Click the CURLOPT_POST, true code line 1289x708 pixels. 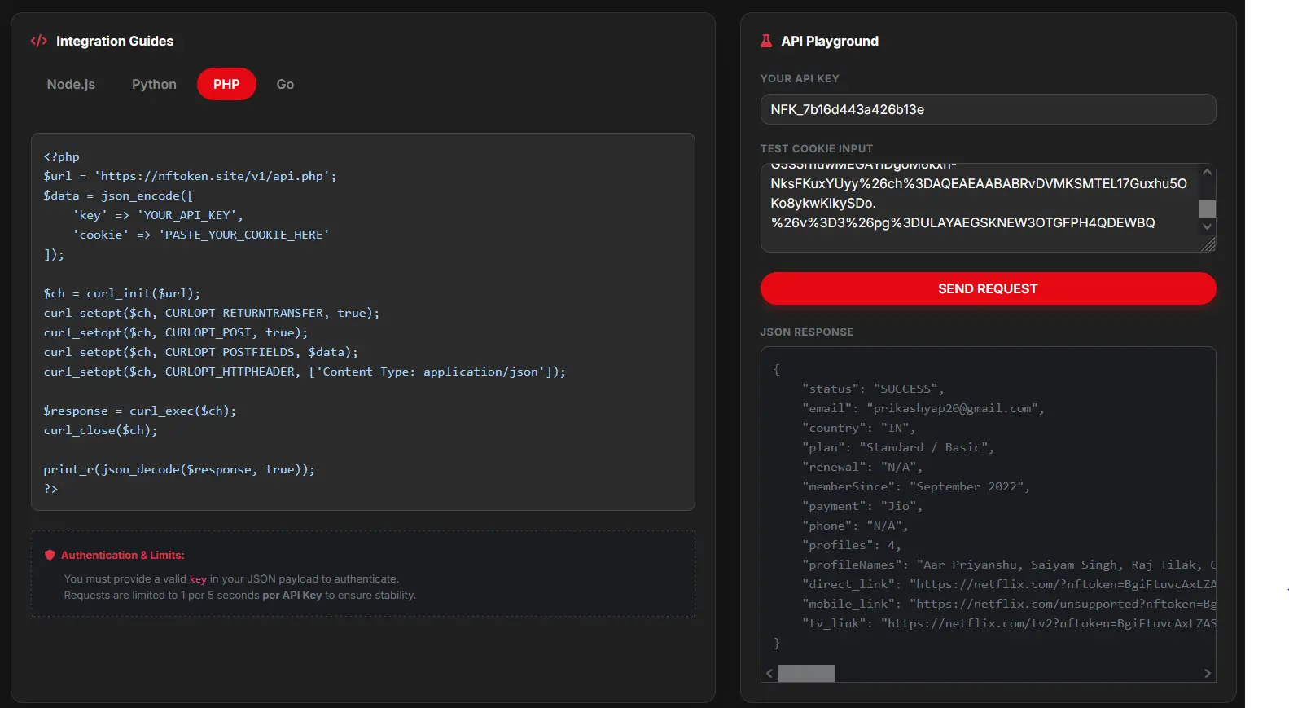tap(176, 332)
